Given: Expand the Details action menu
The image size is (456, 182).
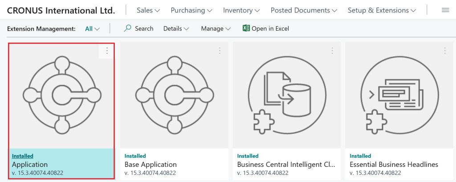Looking at the screenshot, I should pos(176,28).
